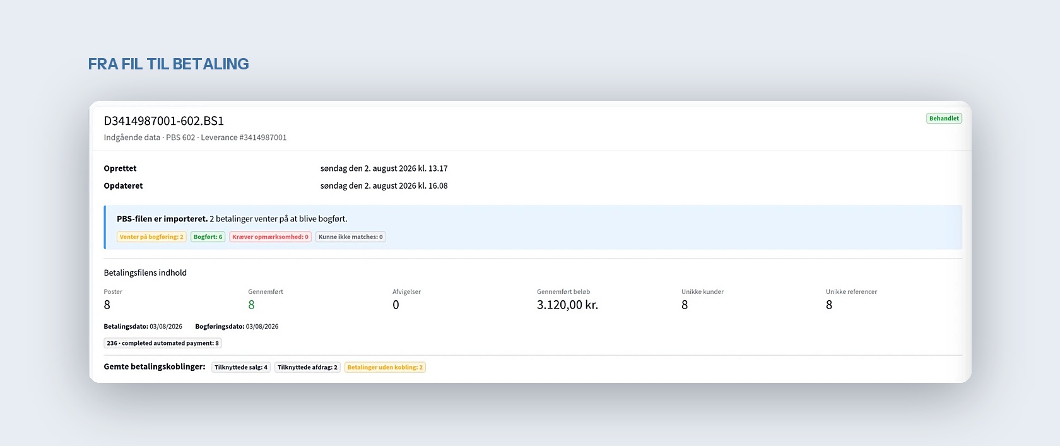This screenshot has width=1060, height=446.
Task: Select the 'Venter på bogføring: 2' badge
Action: tap(151, 237)
